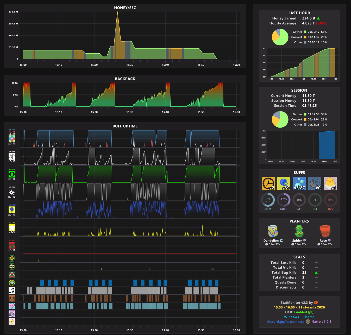Click the round blue star badge icon

[12, 283]
